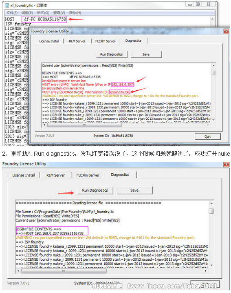Maximize the xf_foundry.lic Notepad window
The width and height of the screenshot is (231, 293).
(x=198, y=4)
